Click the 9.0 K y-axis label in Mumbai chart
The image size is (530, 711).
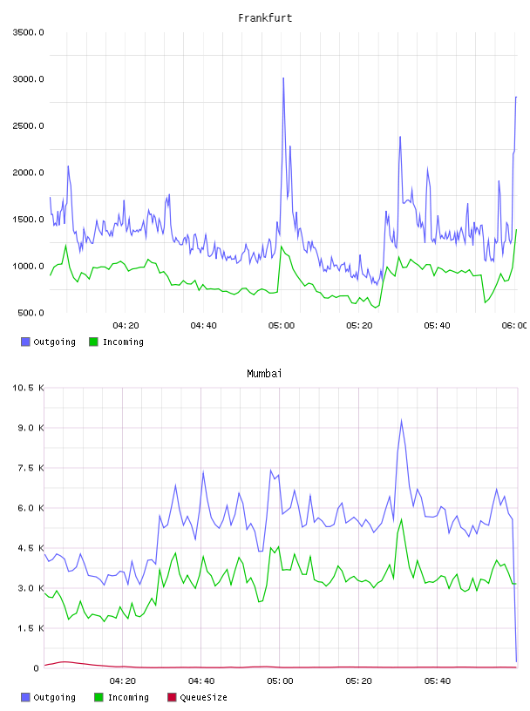[31, 428]
